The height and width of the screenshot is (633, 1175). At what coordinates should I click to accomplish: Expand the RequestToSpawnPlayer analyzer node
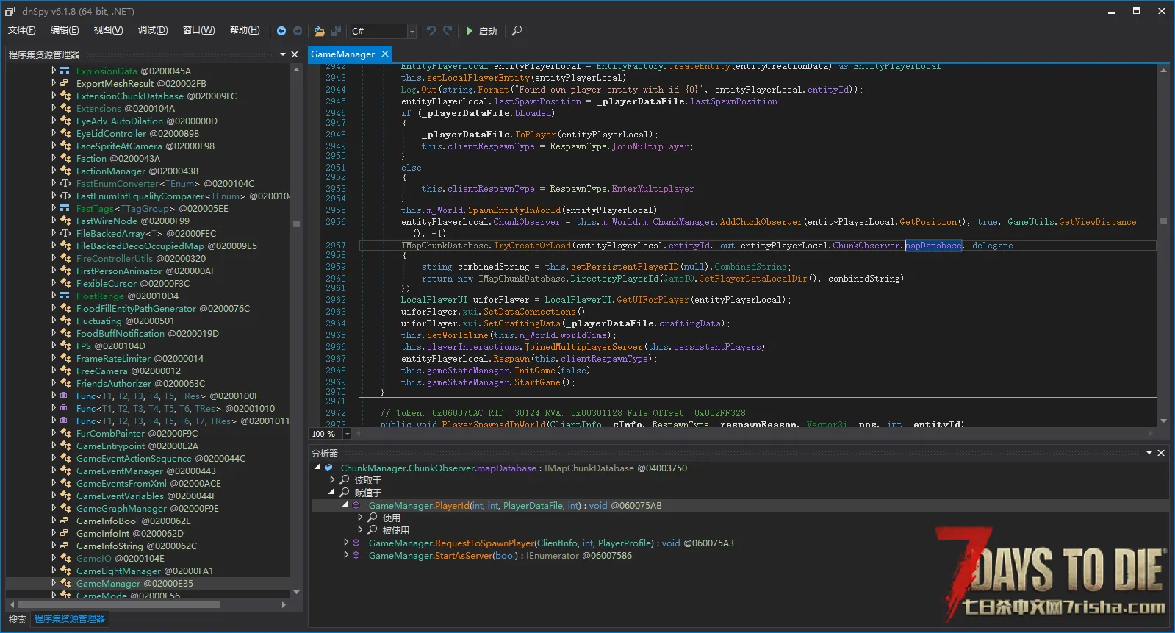345,543
